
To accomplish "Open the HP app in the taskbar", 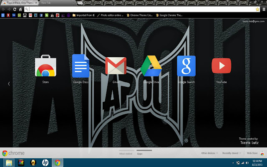I will pos(45,163).
